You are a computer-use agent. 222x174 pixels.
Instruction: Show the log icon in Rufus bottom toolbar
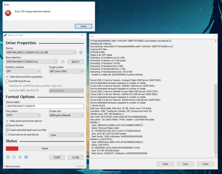click(x=26, y=157)
